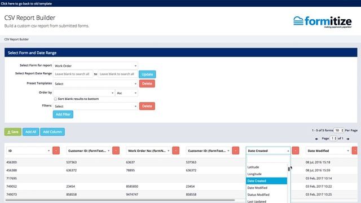Click the cell 9474747
This screenshot has height=203, width=361.
point(132,195)
